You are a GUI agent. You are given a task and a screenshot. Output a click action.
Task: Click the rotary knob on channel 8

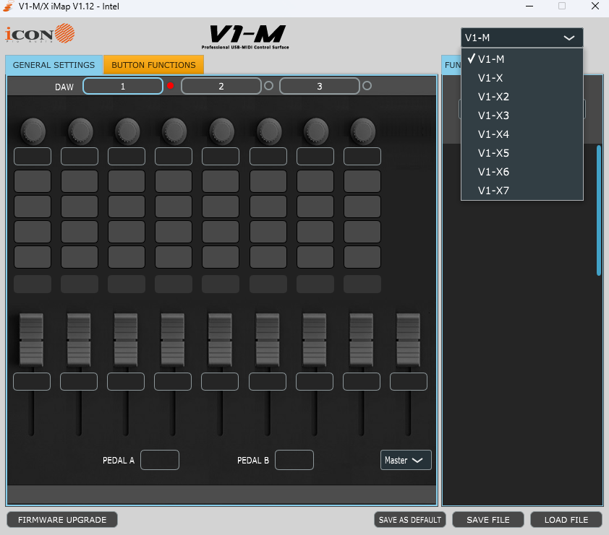pyautogui.click(x=363, y=131)
